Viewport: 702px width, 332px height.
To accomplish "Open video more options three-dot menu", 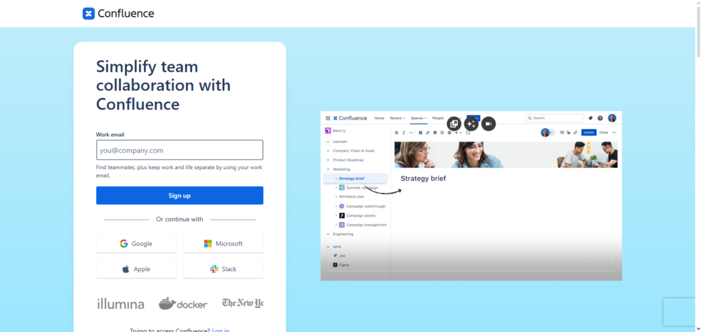I will (611, 259).
